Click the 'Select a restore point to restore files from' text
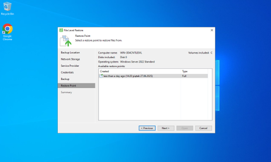 pyautogui.click(x=99, y=40)
